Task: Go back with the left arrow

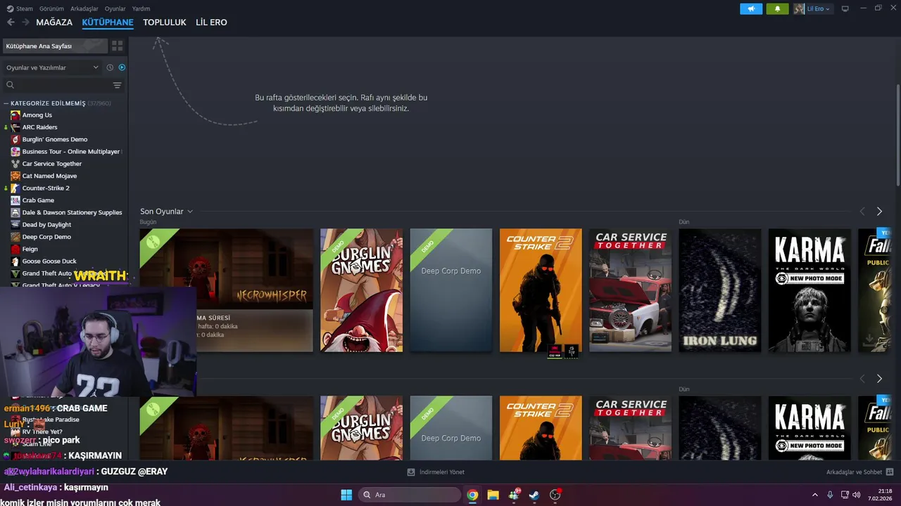Action: 11,22
